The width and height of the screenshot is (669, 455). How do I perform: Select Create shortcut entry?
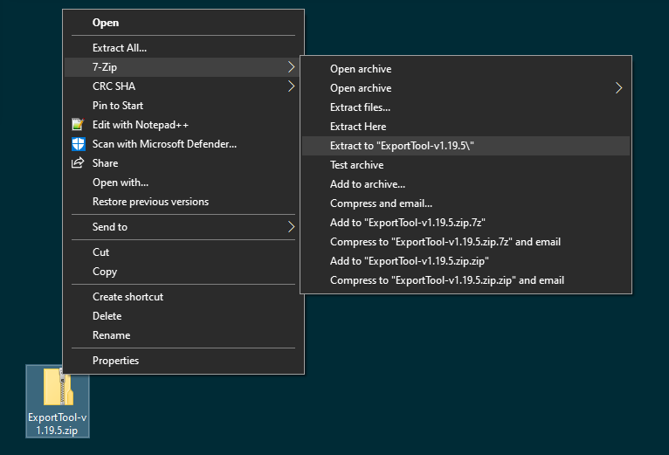pos(128,297)
